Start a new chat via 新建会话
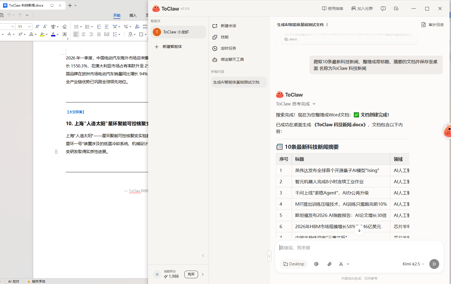The image size is (451, 284). click(x=224, y=26)
